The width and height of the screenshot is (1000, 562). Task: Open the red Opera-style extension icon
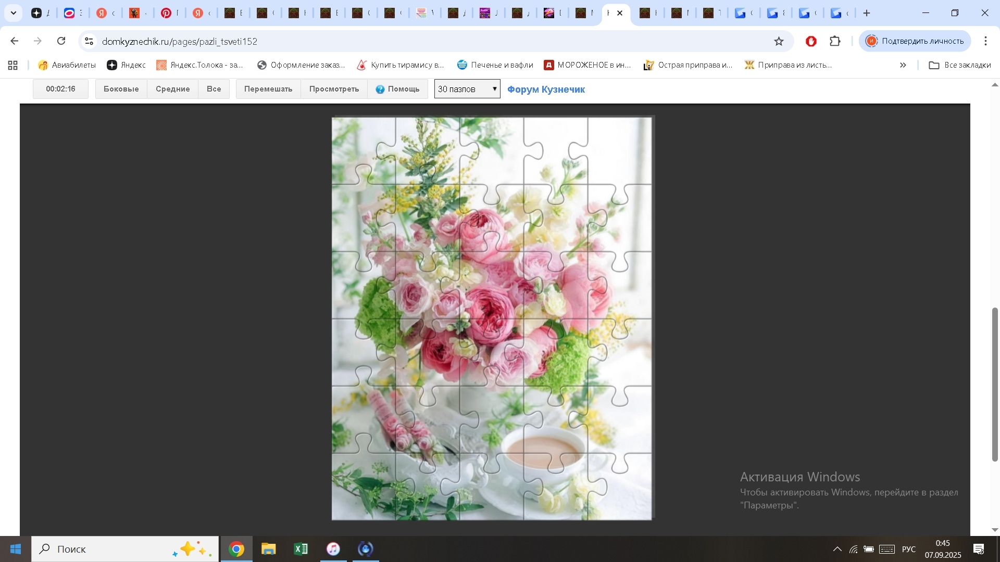coord(811,41)
